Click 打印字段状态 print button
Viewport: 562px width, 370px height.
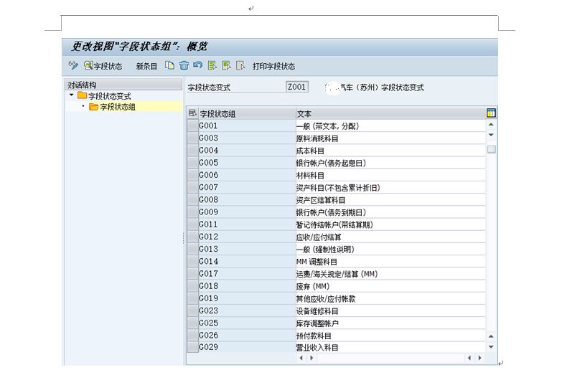(274, 66)
